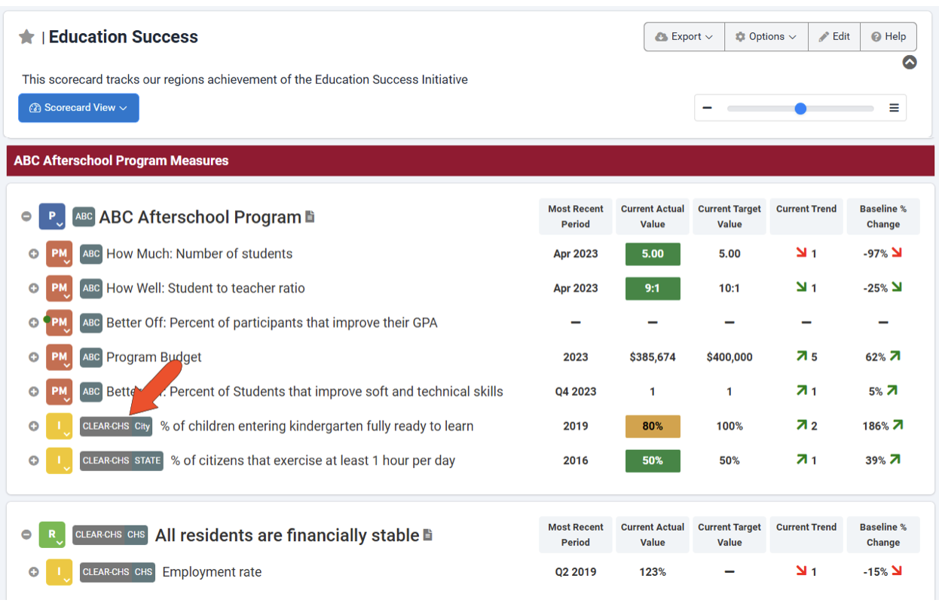Click the document note icon beside ABC Afterschool Program
939x603 pixels.
coord(310,217)
